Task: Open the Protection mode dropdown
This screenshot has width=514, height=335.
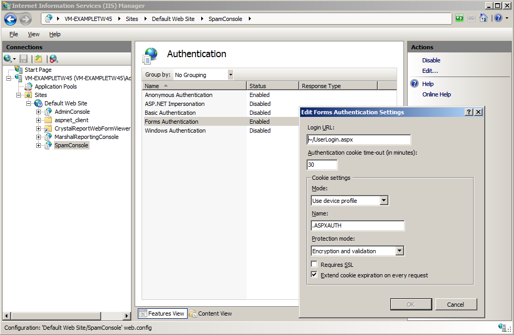Action: pos(400,251)
